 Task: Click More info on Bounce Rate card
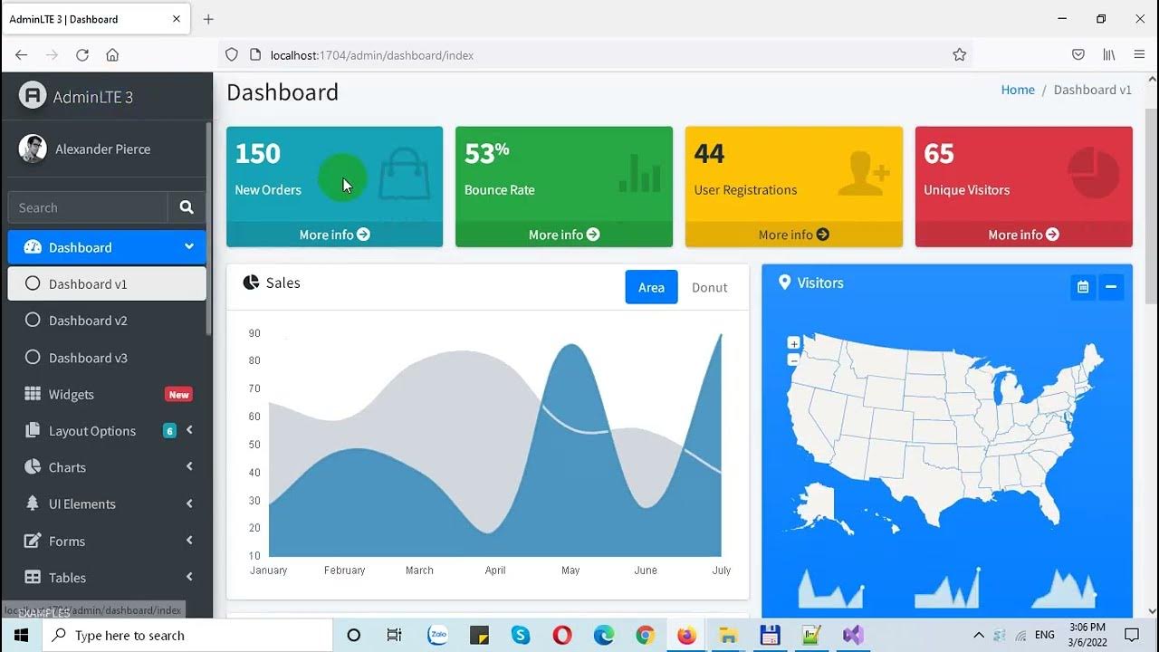coord(564,235)
